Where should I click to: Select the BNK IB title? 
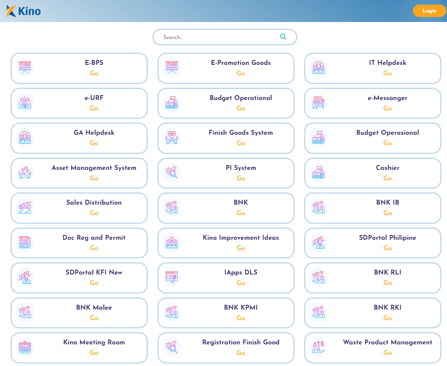(388, 202)
